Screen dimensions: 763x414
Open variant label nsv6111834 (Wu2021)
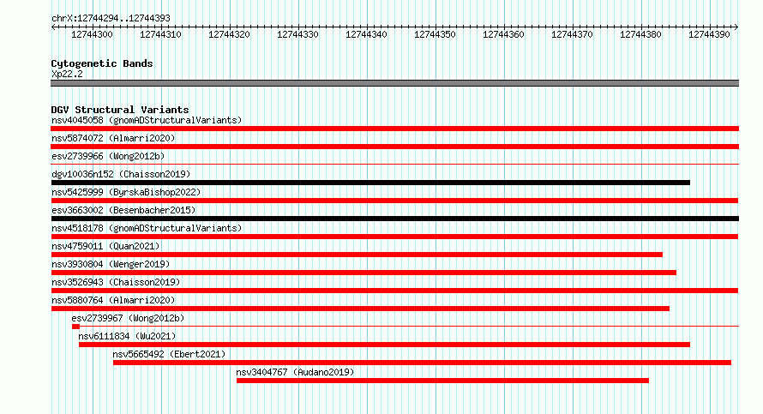127,336
